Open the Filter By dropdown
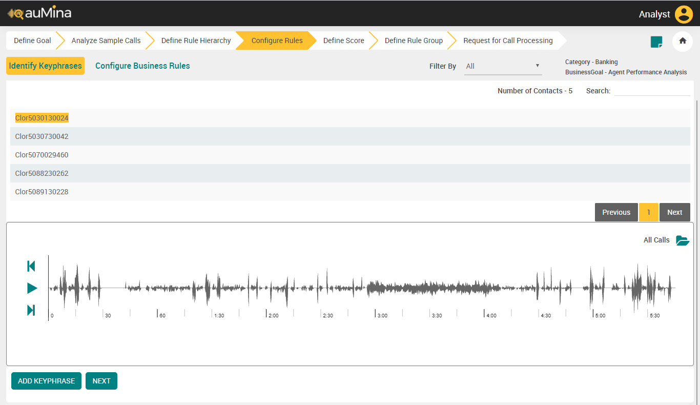Screen dimensions: 700x405 pos(503,66)
